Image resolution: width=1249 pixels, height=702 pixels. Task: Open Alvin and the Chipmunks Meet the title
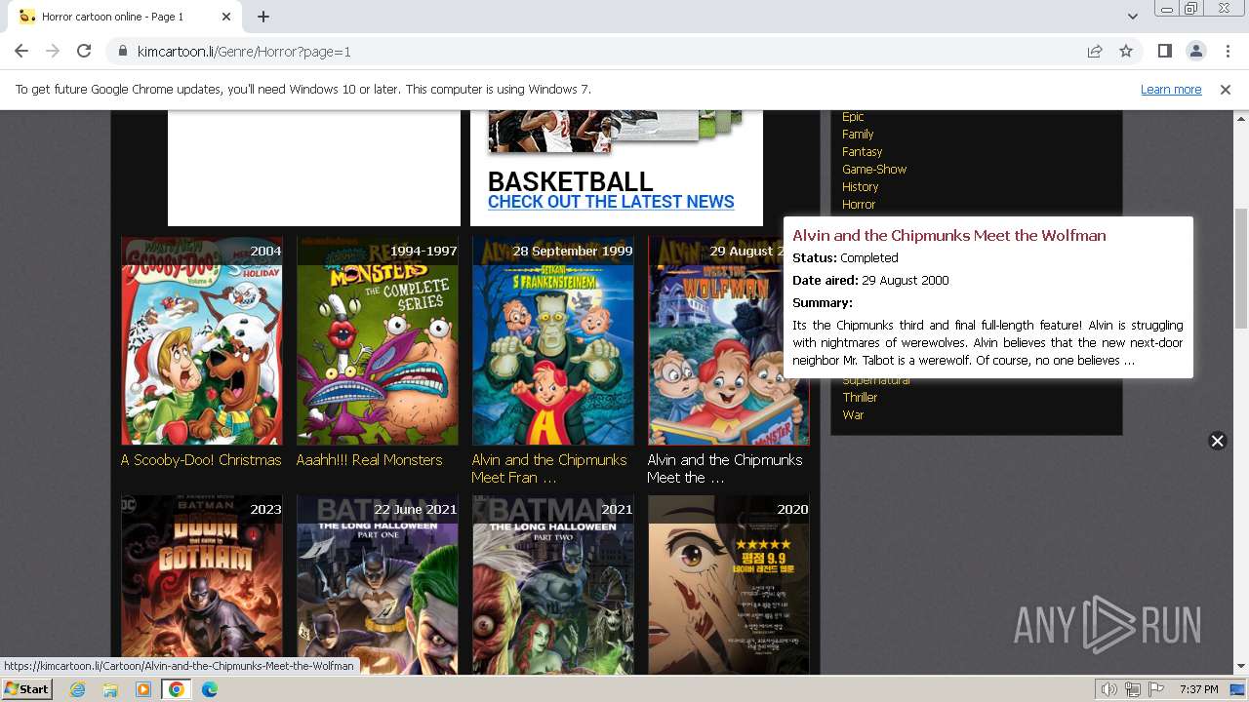(725, 469)
